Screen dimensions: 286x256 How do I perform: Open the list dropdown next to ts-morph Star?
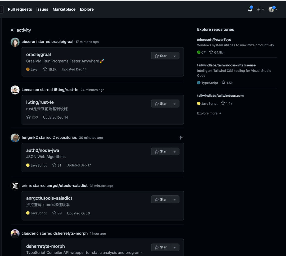point(175,247)
